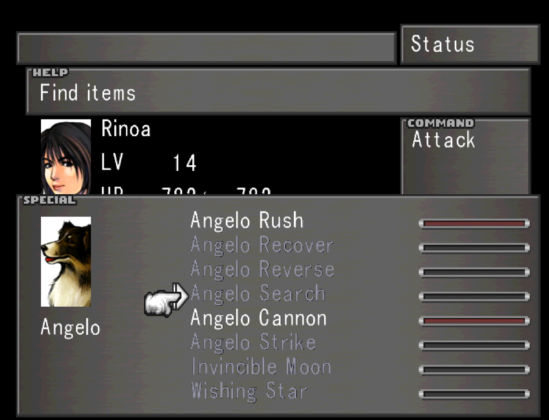The height and width of the screenshot is (420, 549).
Task: Open the Status menu title
Action: tap(443, 44)
